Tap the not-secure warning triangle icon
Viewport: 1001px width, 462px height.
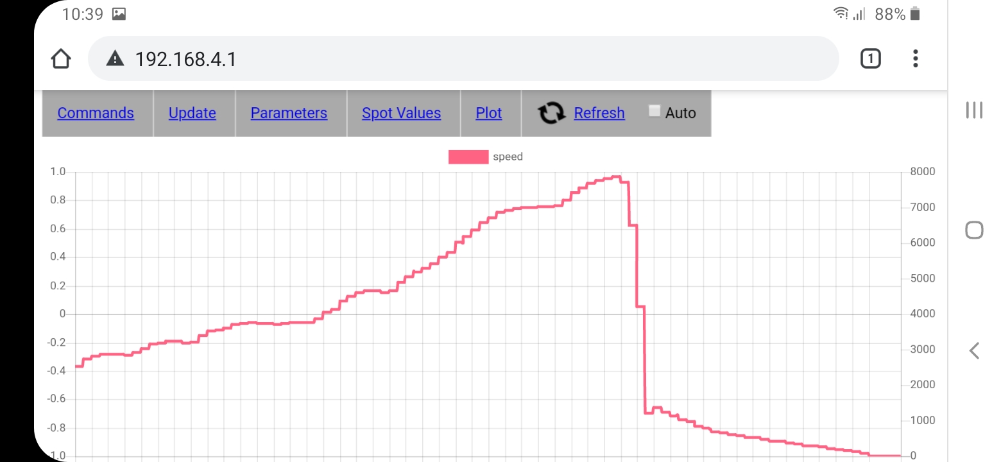tap(115, 59)
